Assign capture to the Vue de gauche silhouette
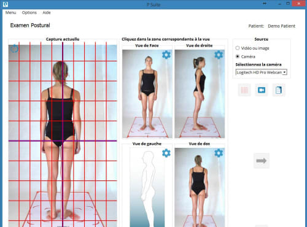This screenshot has width=307, height=227. (147, 187)
